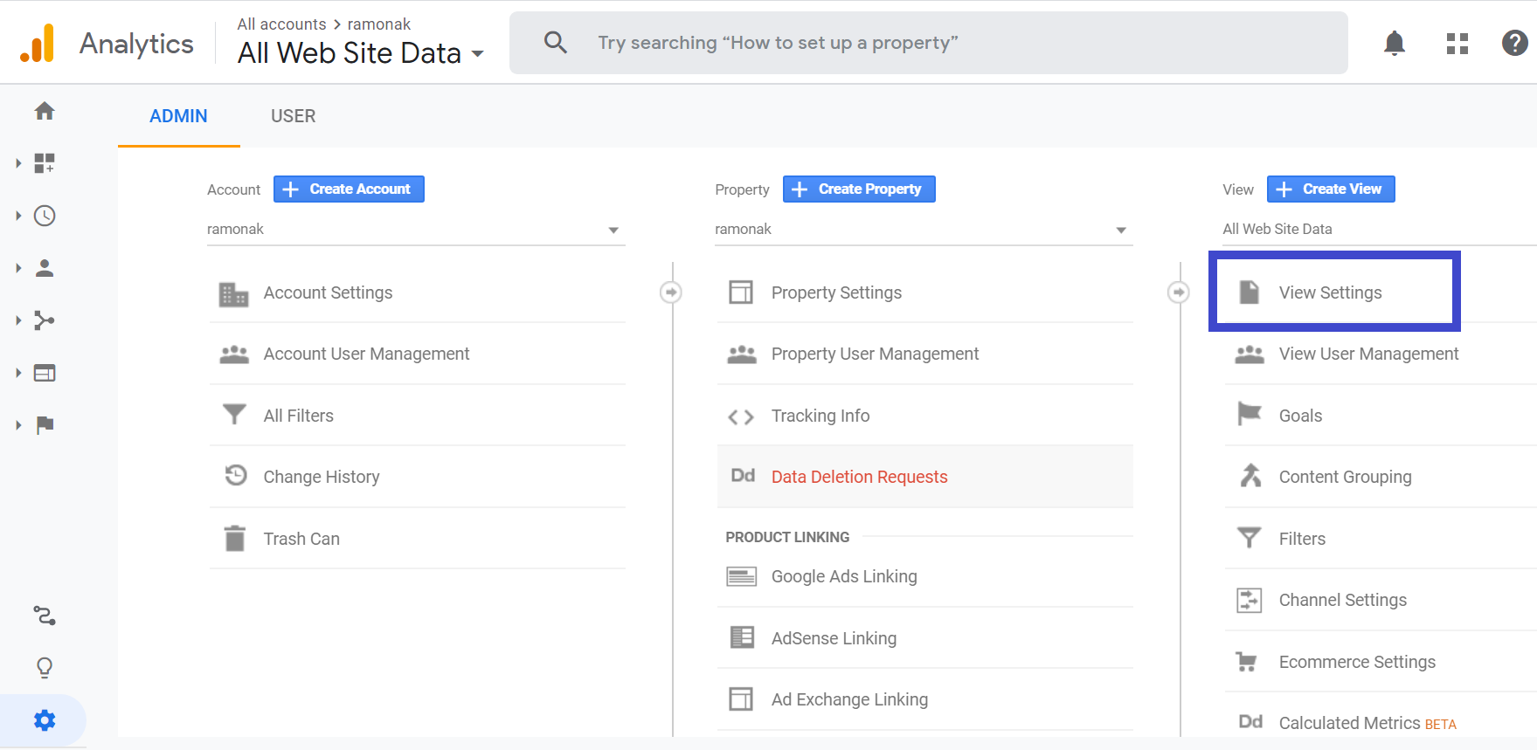Click the Property Settings layout icon
The image size is (1537, 750).
[x=741, y=292]
